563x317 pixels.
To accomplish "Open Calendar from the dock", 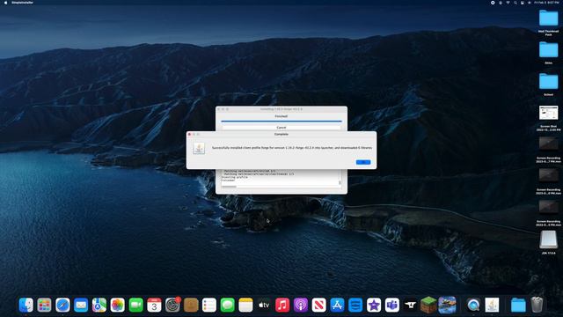I will pyautogui.click(x=154, y=306).
